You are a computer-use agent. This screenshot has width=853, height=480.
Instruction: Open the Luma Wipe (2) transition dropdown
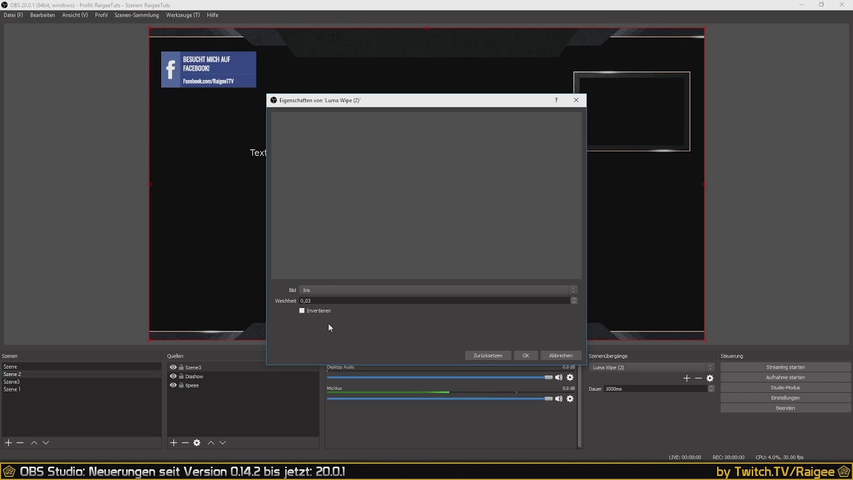point(652,367)
